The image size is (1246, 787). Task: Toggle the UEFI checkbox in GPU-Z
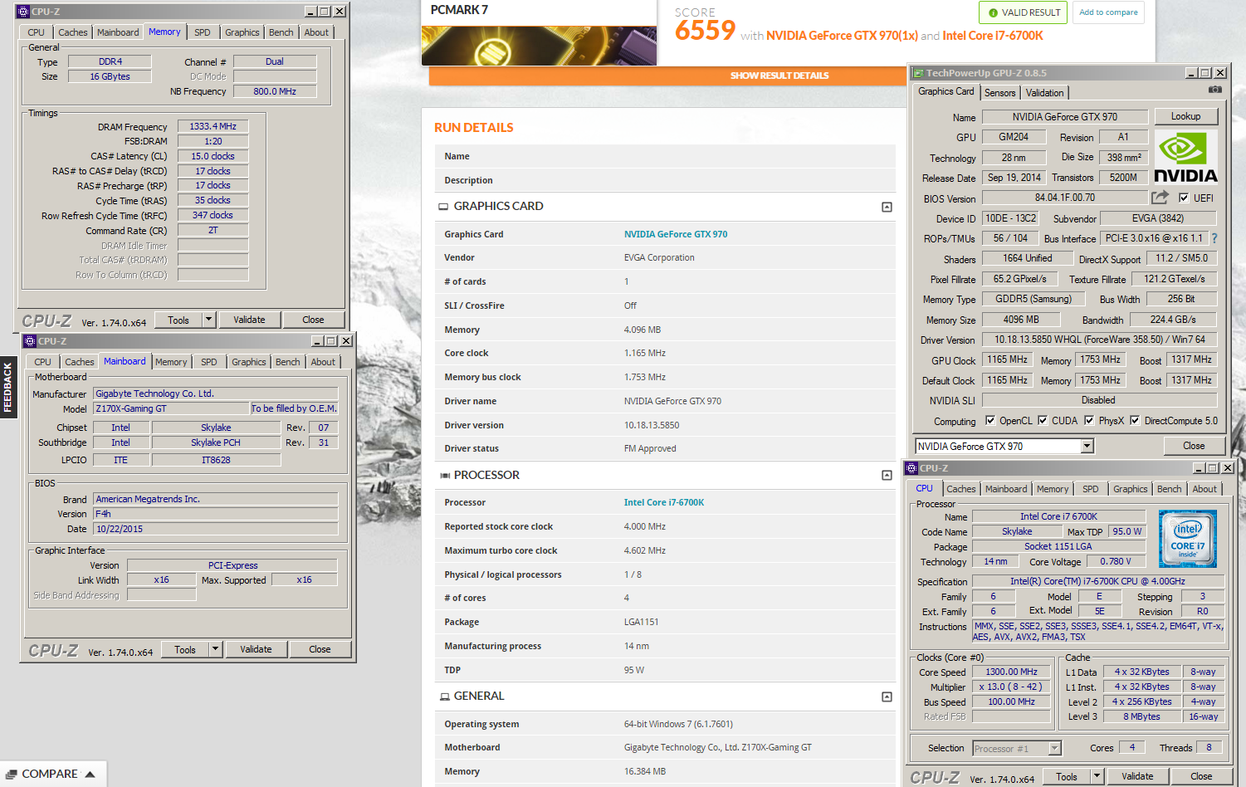pos(1184,198)
